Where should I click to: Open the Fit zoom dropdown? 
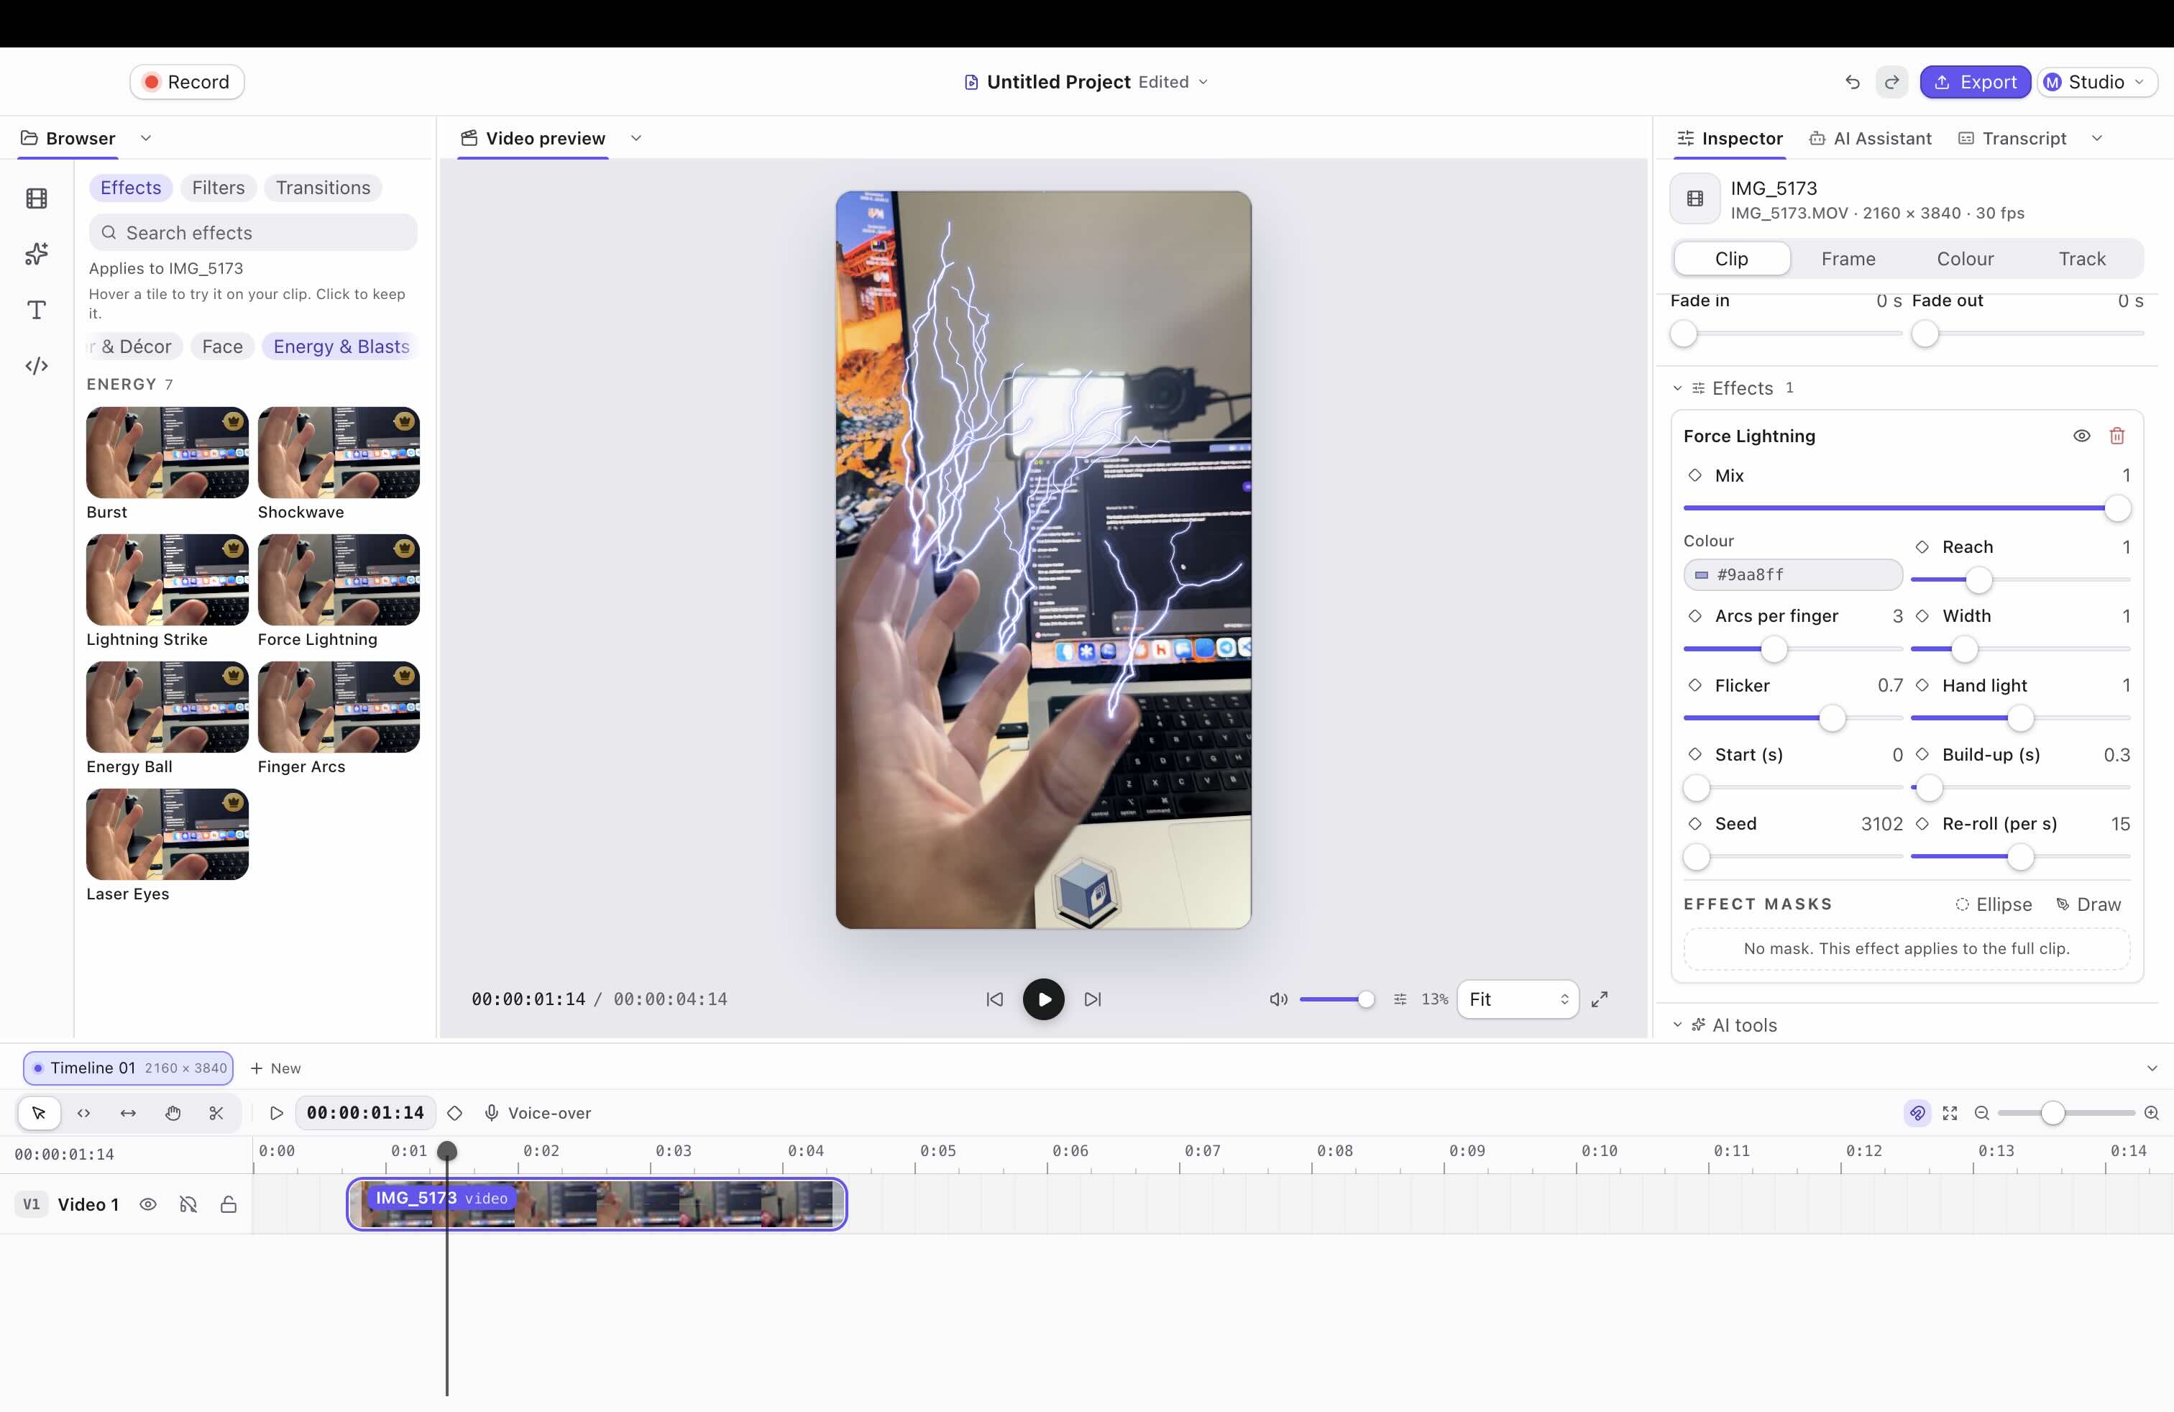click(x=1517, y=999)
